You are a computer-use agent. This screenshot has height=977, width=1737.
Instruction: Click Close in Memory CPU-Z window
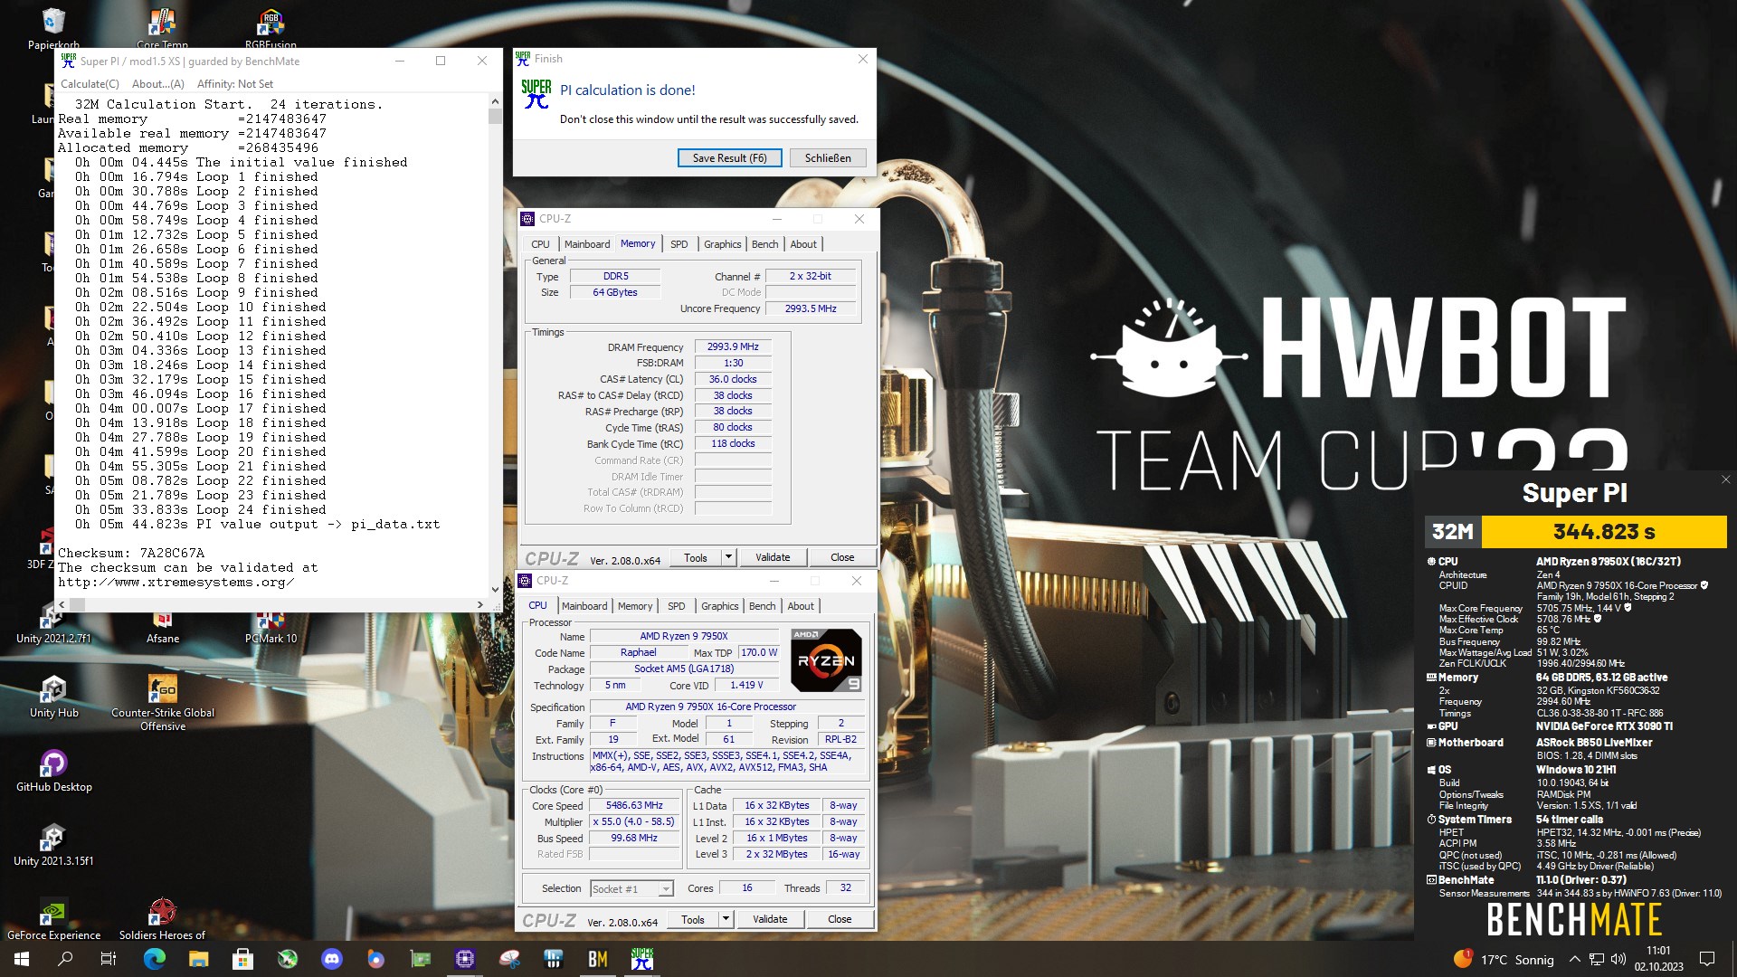pyautogui.click(x=842, y=557)
